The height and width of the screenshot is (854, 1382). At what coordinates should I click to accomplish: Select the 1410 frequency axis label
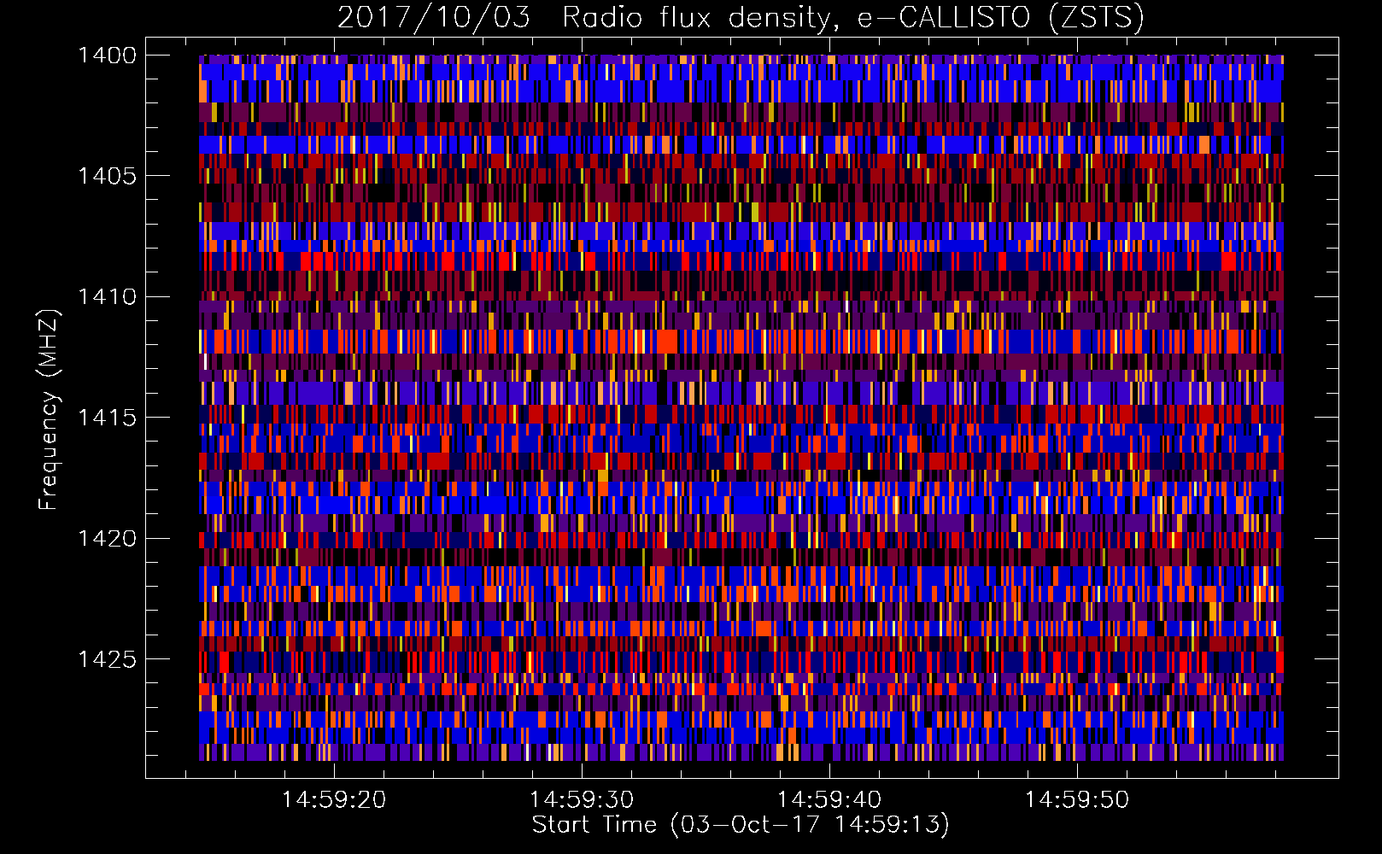[x=107, y=297]
